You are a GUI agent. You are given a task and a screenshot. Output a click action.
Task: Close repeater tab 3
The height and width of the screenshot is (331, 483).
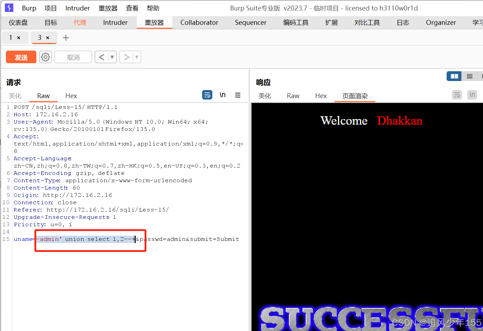(x=48, y=38)
